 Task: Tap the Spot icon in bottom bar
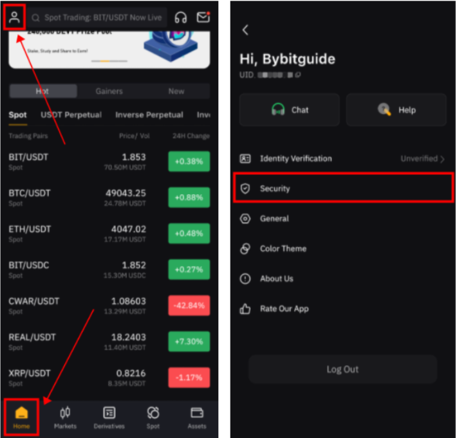coord(153,418)
